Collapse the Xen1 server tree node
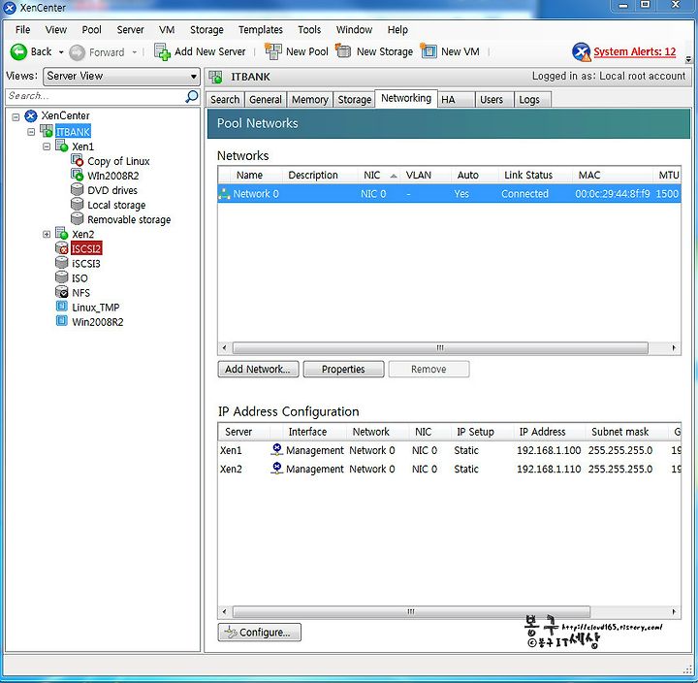 click(47, 146)
